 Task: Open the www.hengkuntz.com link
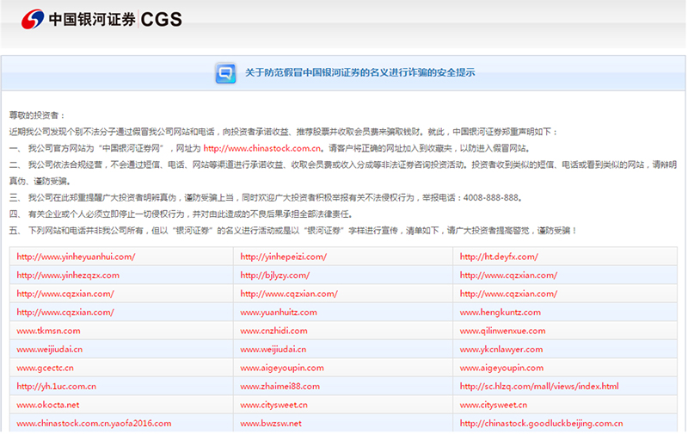pos(501,313)
